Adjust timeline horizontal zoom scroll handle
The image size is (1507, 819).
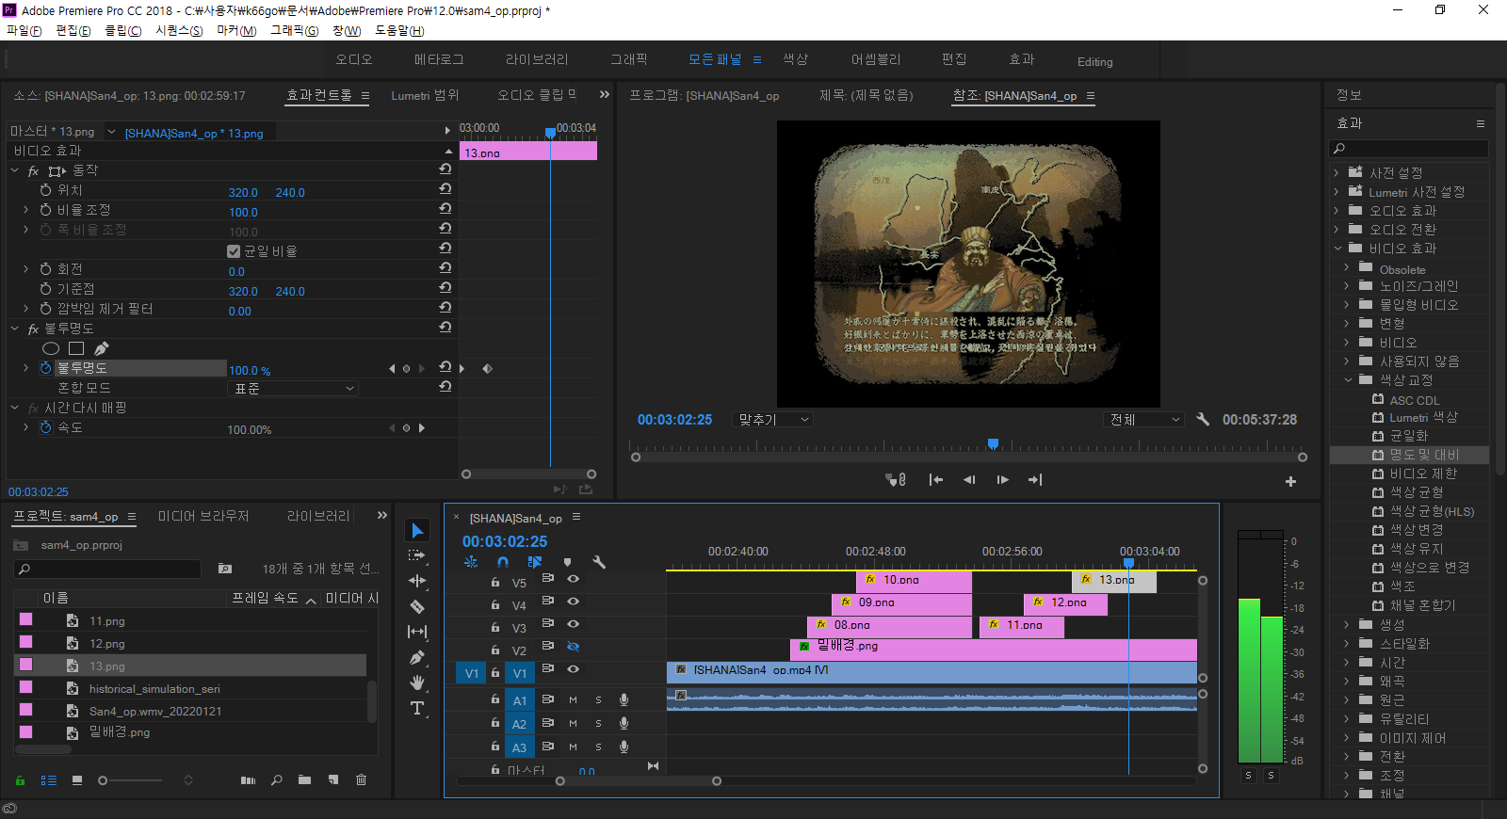click(x=717, y=781)
